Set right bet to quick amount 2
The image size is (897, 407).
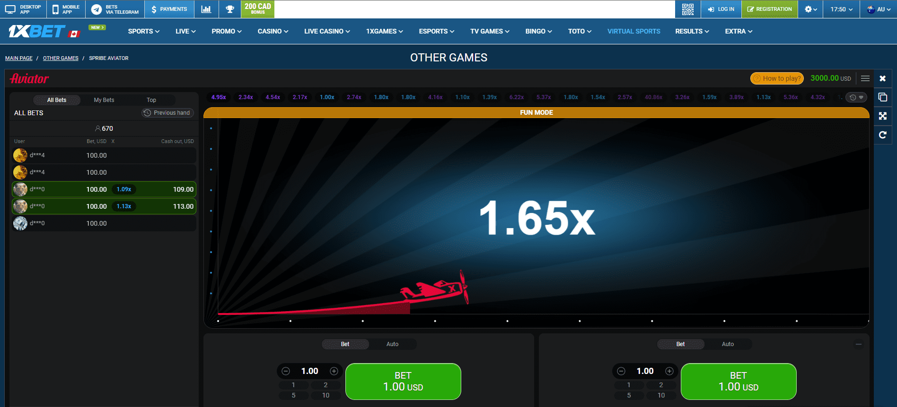pyautogui.click(x=661, y=385)
